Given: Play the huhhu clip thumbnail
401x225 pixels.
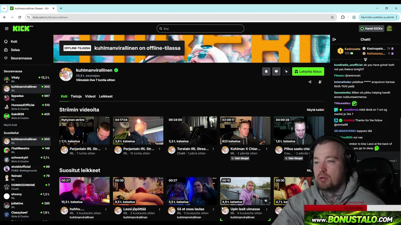Looking at the screenshot, I should click(85, 191).
